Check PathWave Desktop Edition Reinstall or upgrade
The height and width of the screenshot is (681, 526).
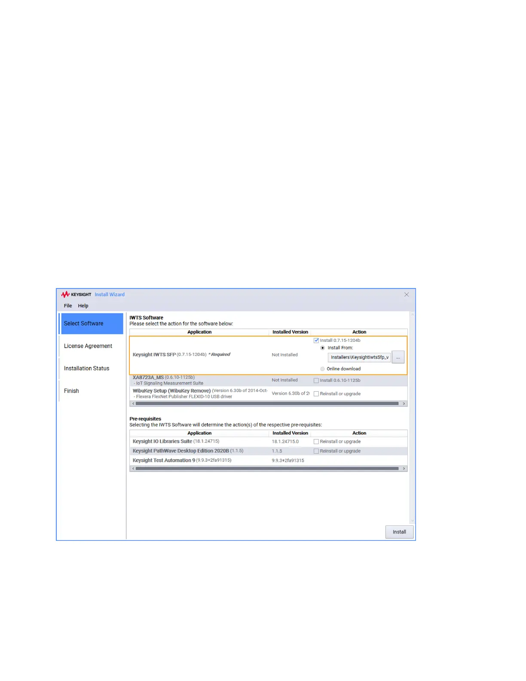(x=316, y=451)
